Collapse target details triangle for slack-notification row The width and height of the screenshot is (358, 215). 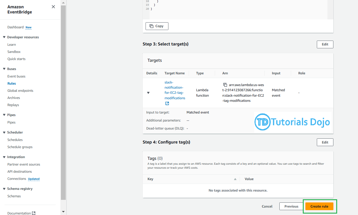148,93
